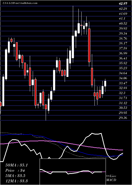Click the 42.28 price axis label

tap(123, 9)
